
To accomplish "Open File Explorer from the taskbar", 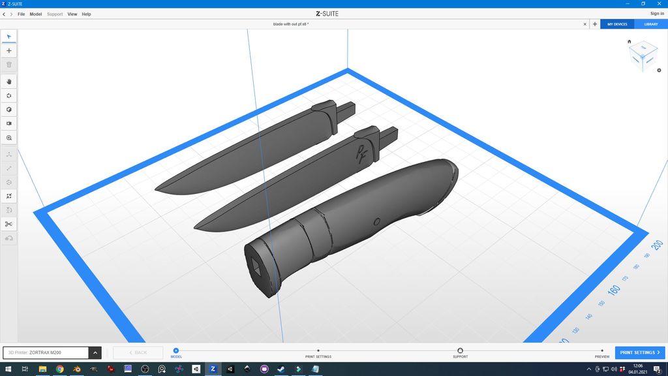I will coord(42,369).
